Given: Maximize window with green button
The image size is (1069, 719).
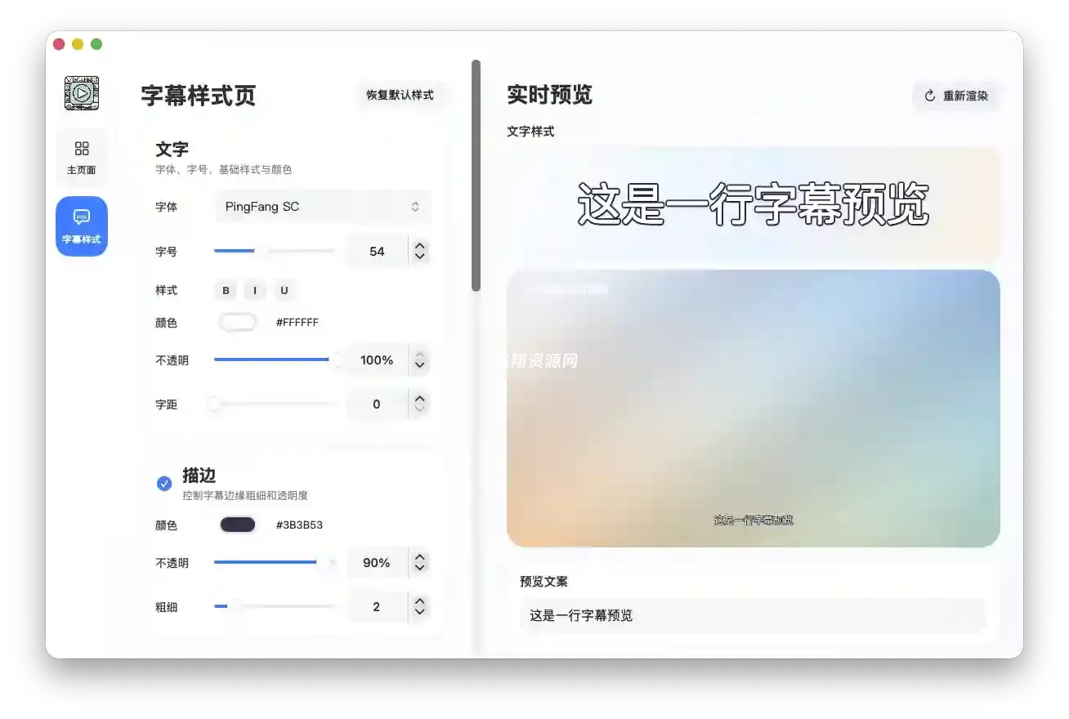Looking at the screenshot, I should pyautogui.click(x=96, y=44).
